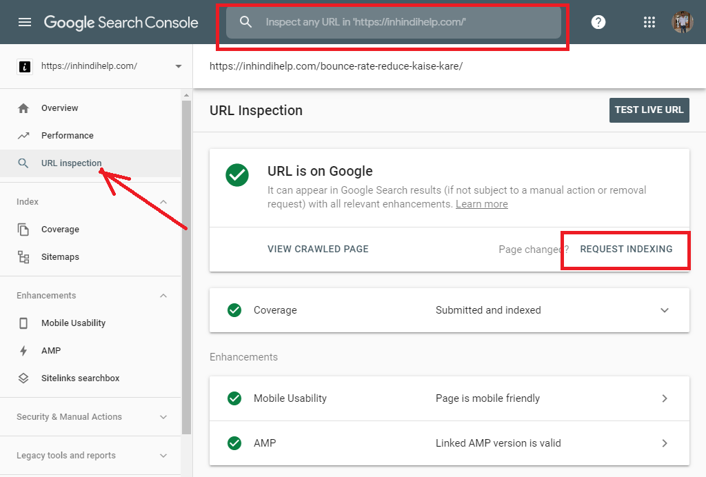Screen dimensions: 706x477
Task: Click the Overview home icon
Action: pyautogui.click(x=23, y=108)
